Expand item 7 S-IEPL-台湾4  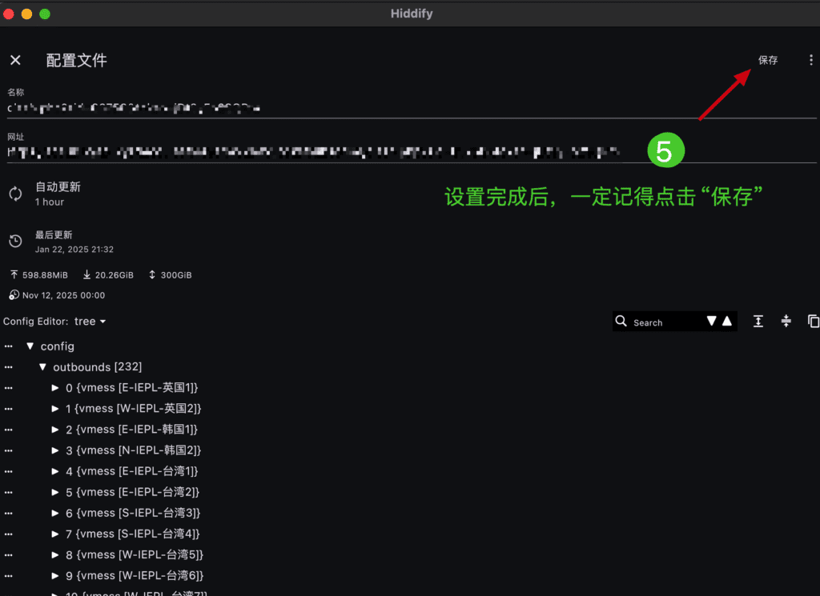point(55,534)
